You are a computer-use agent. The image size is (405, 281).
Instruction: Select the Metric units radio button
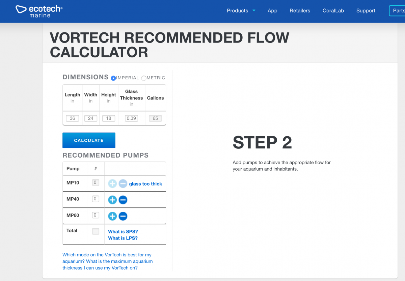[x=144, y=78]
